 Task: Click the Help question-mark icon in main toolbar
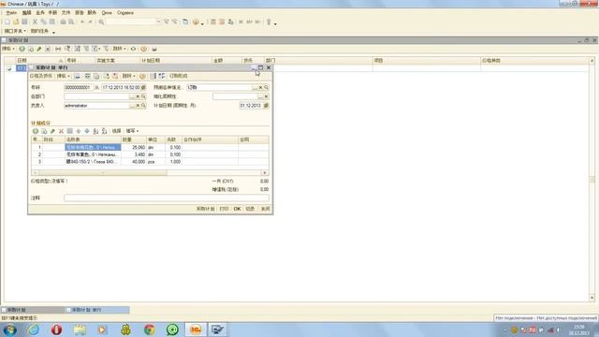click(196, 22)
